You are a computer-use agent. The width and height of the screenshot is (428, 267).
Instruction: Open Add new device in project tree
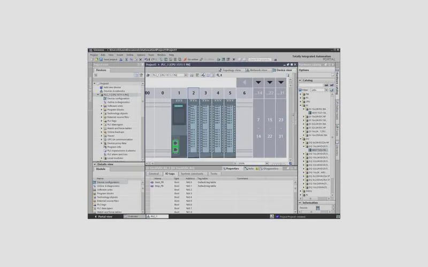pos(111,87)
